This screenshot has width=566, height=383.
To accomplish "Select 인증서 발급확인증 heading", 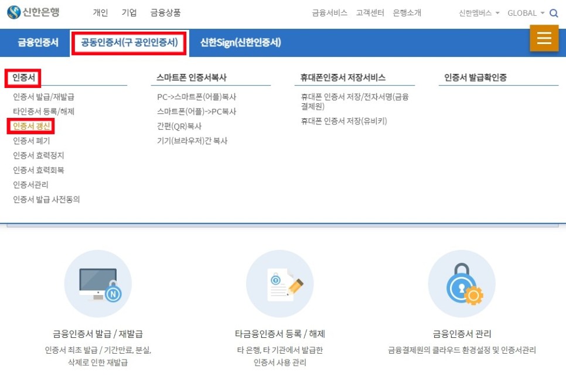I will click(x=475, y=77).
